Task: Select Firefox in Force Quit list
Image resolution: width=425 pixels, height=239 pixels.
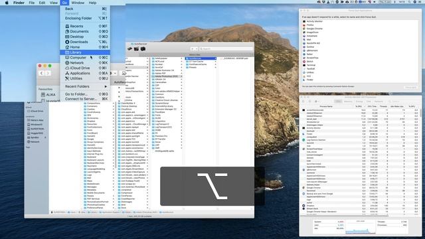Action: pos(359,25)
